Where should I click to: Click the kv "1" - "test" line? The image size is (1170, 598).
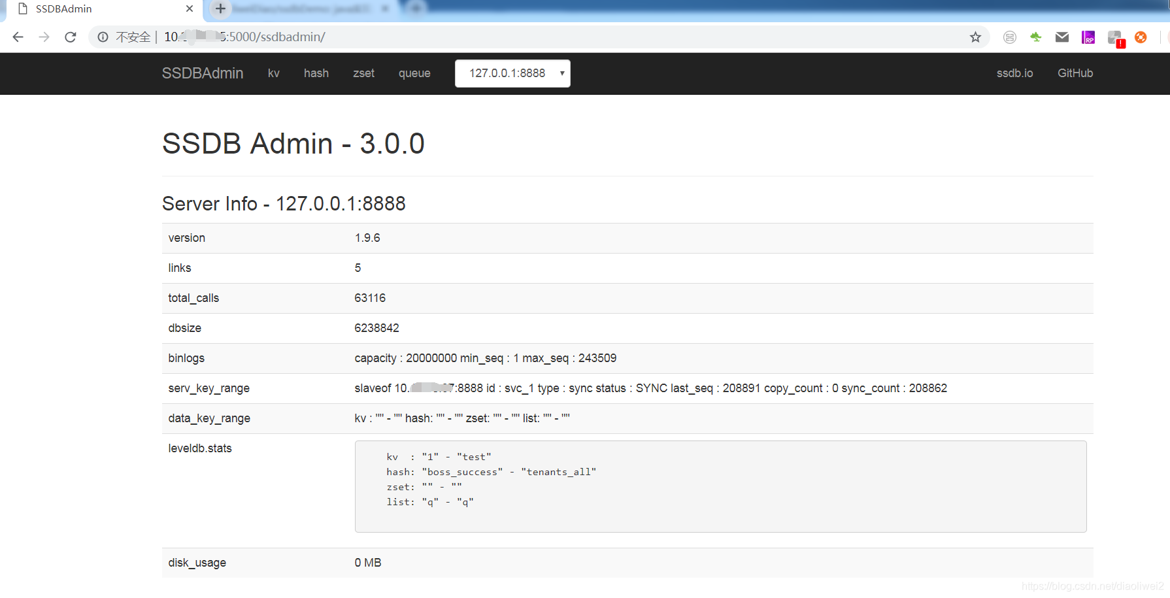[x=439, y=457]
